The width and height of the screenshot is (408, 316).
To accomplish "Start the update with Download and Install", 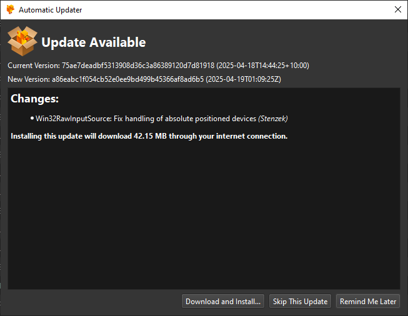I will click(223, 301).
